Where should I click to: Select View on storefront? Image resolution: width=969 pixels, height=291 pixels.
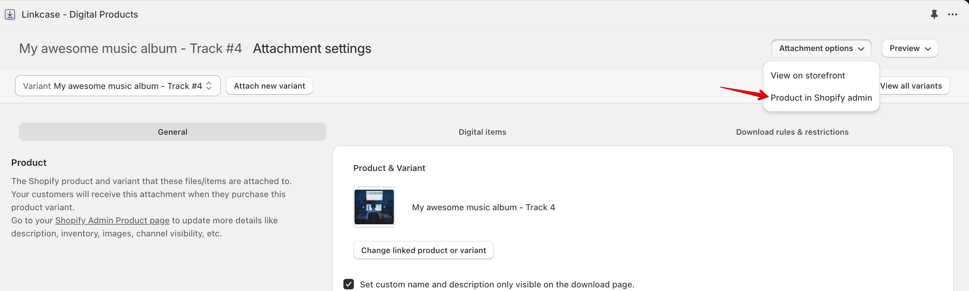pyautogui.click(x=807, y=76)
